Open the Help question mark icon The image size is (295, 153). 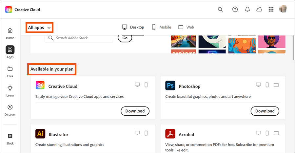pyautogui.click(x=235, y=10)
